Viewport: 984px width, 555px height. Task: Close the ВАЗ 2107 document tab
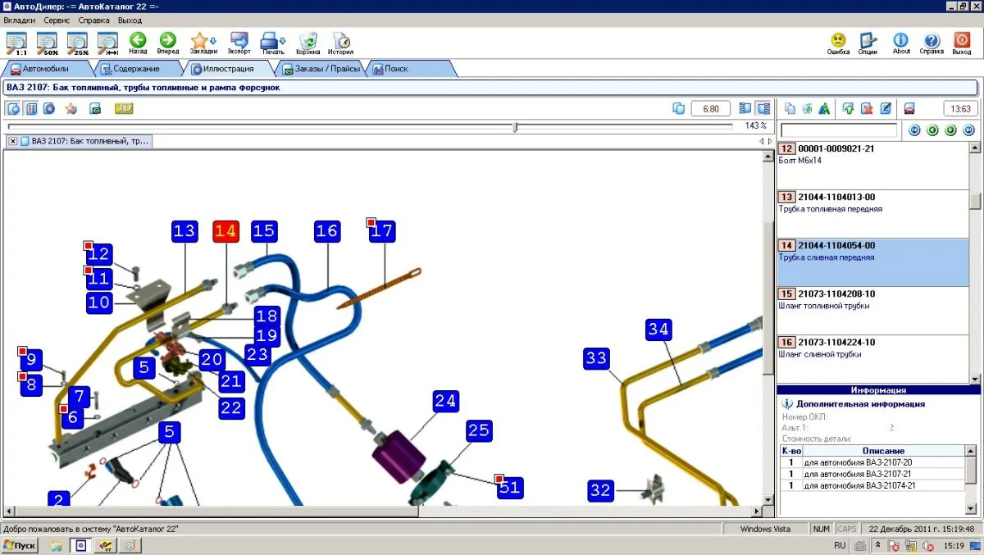click(13, 141)
